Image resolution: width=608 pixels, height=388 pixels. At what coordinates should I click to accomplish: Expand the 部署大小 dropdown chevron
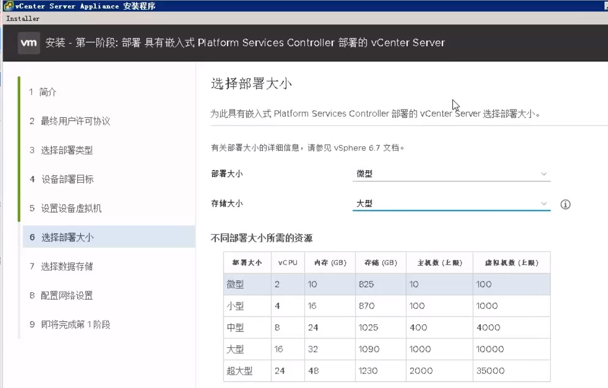point(544,174)
